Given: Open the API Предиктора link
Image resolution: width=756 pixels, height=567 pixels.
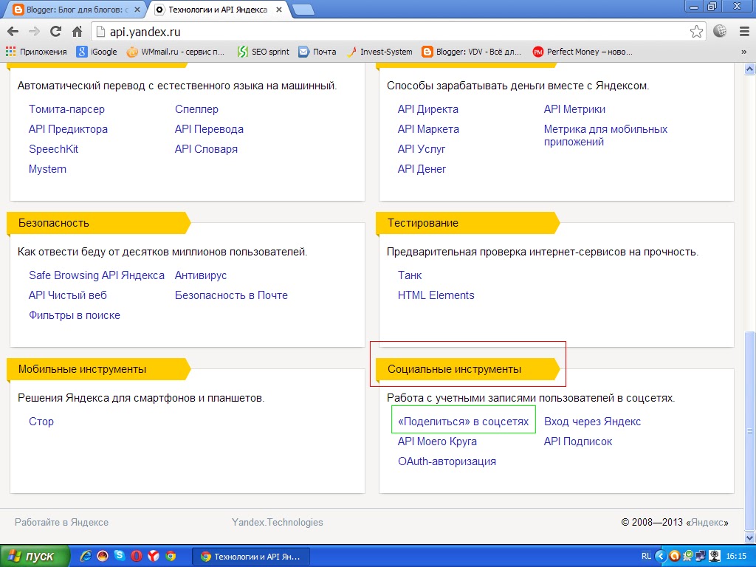Looking at the screenshot, I should click(x=68, y=129).
